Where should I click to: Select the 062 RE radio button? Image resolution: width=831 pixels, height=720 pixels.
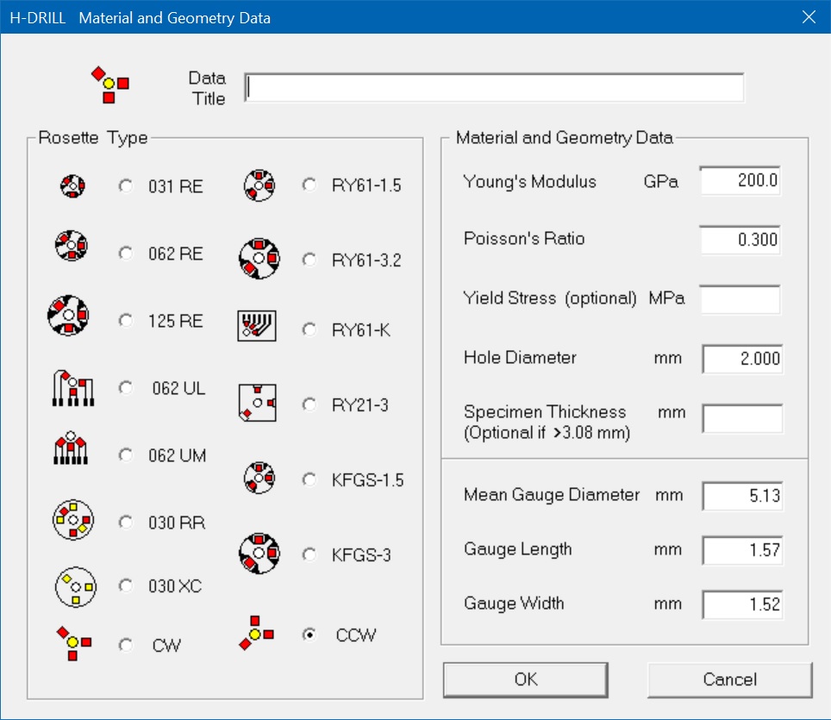click(126, 254)
